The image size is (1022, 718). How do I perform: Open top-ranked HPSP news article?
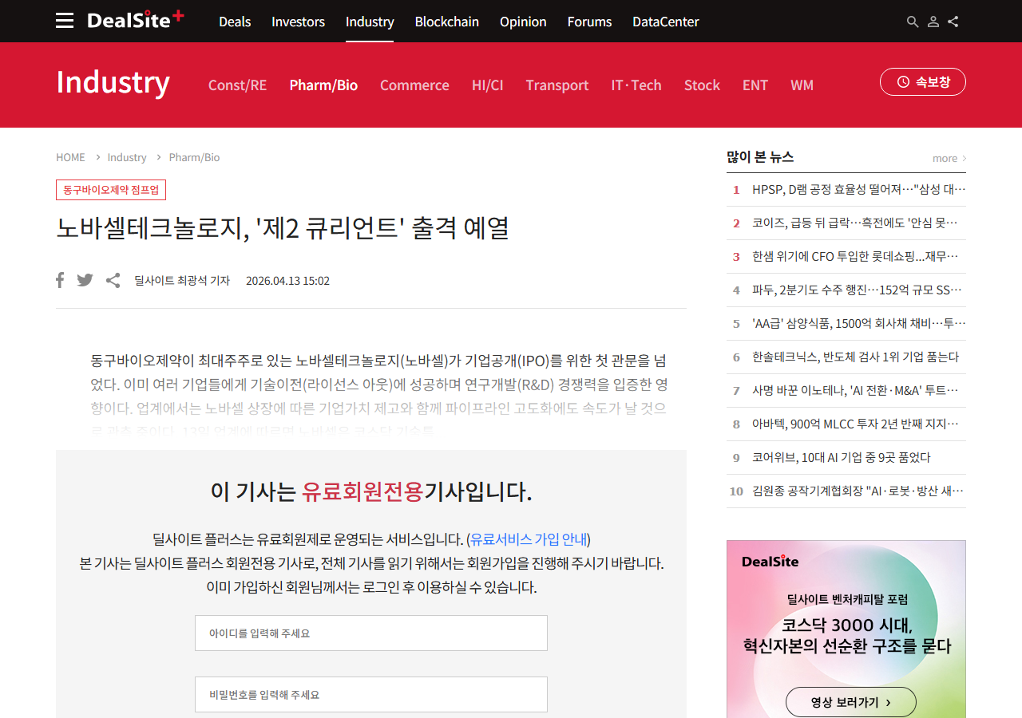pyautogui.click(x=858, y=189)
